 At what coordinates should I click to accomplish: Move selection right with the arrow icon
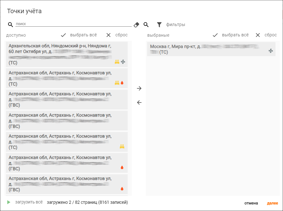coord(139,88)
